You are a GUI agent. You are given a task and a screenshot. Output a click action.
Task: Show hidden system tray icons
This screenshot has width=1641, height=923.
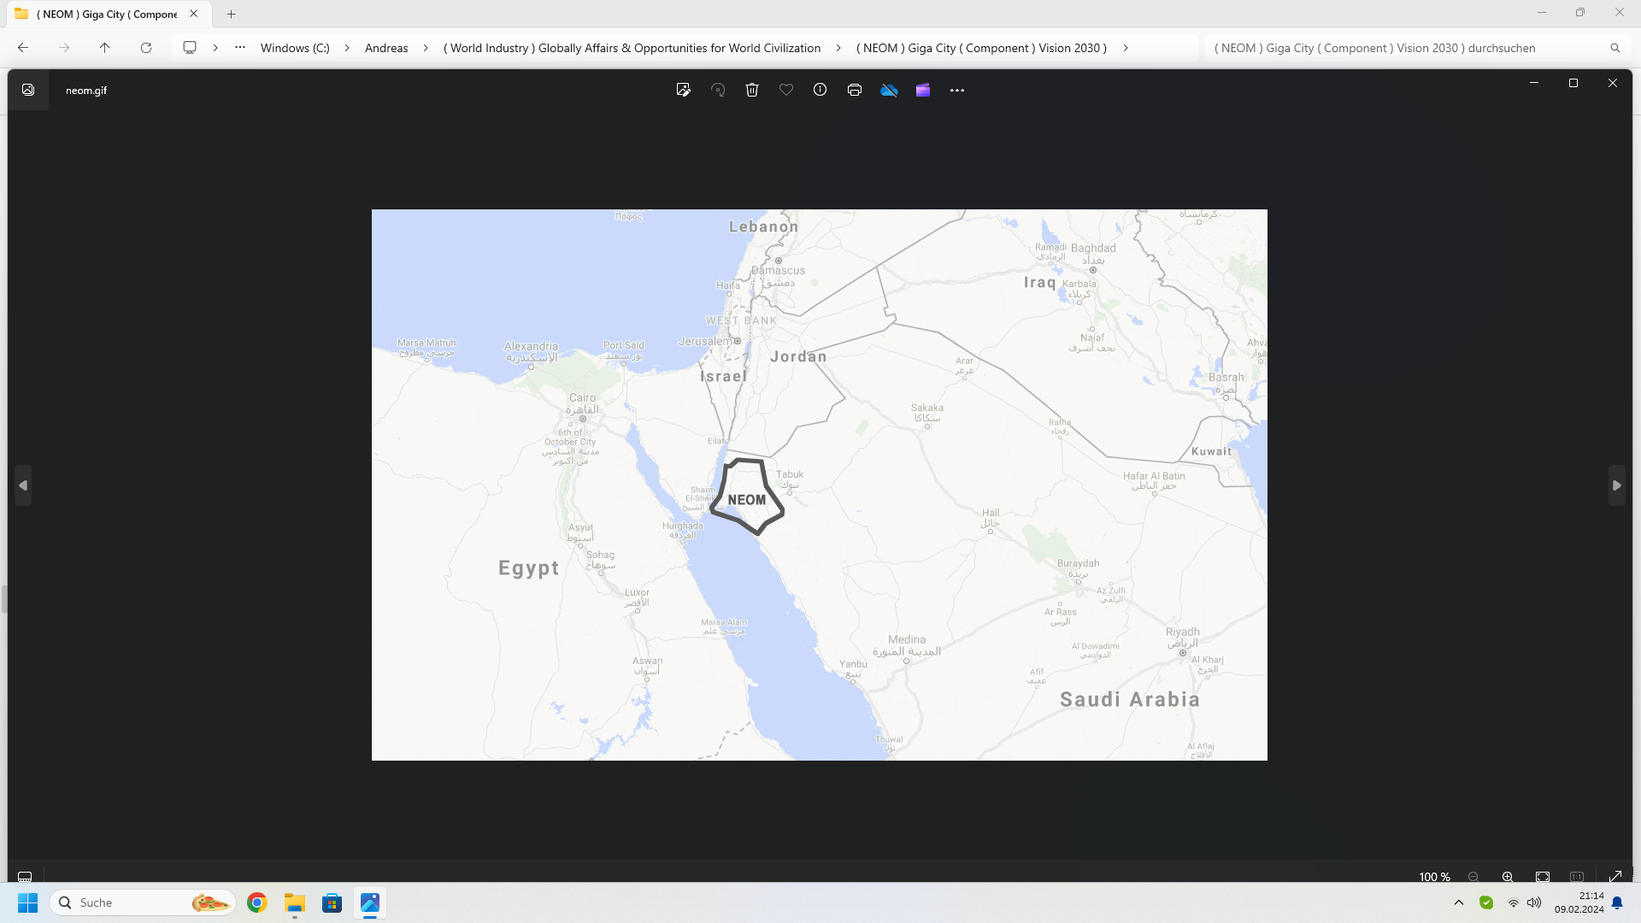(1459, 902)
